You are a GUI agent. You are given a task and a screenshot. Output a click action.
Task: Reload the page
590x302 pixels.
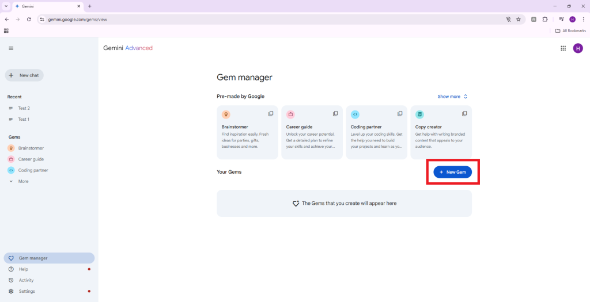[x=29, y=19]
